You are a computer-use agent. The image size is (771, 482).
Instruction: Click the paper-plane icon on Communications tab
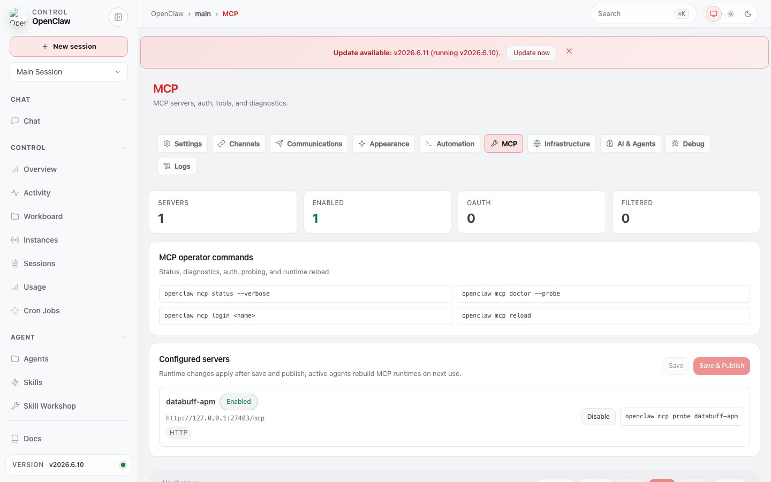(279, 144)
